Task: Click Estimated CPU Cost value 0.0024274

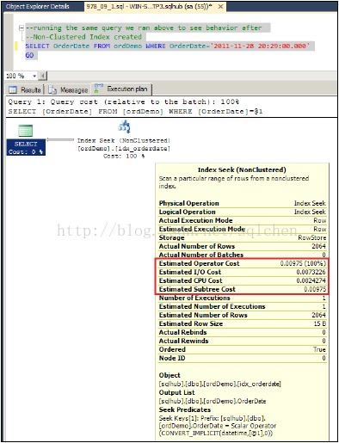Action: [311, 280]
